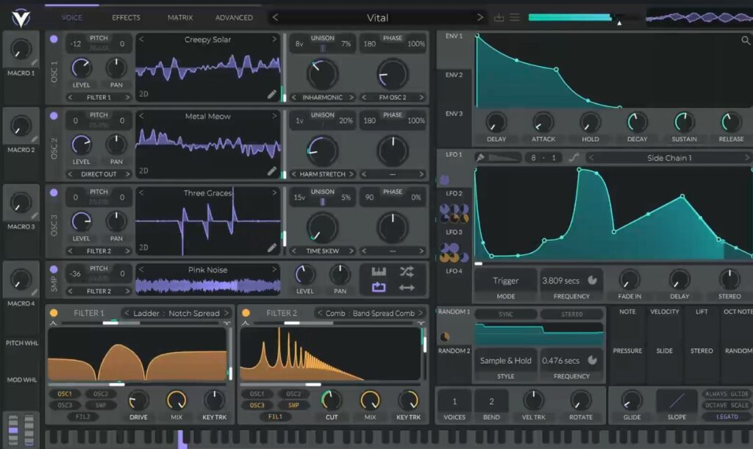Open the INHARMONIC spectral morph dropdown

coord(322,97)
